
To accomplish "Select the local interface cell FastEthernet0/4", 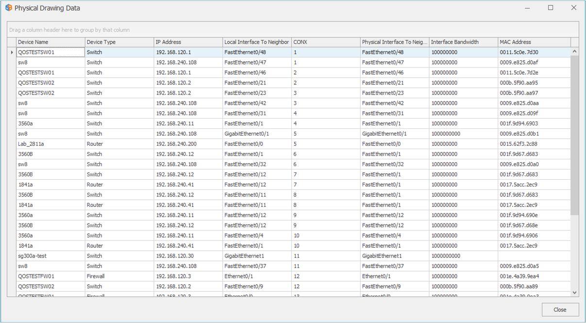I will (x=257, y=236).
